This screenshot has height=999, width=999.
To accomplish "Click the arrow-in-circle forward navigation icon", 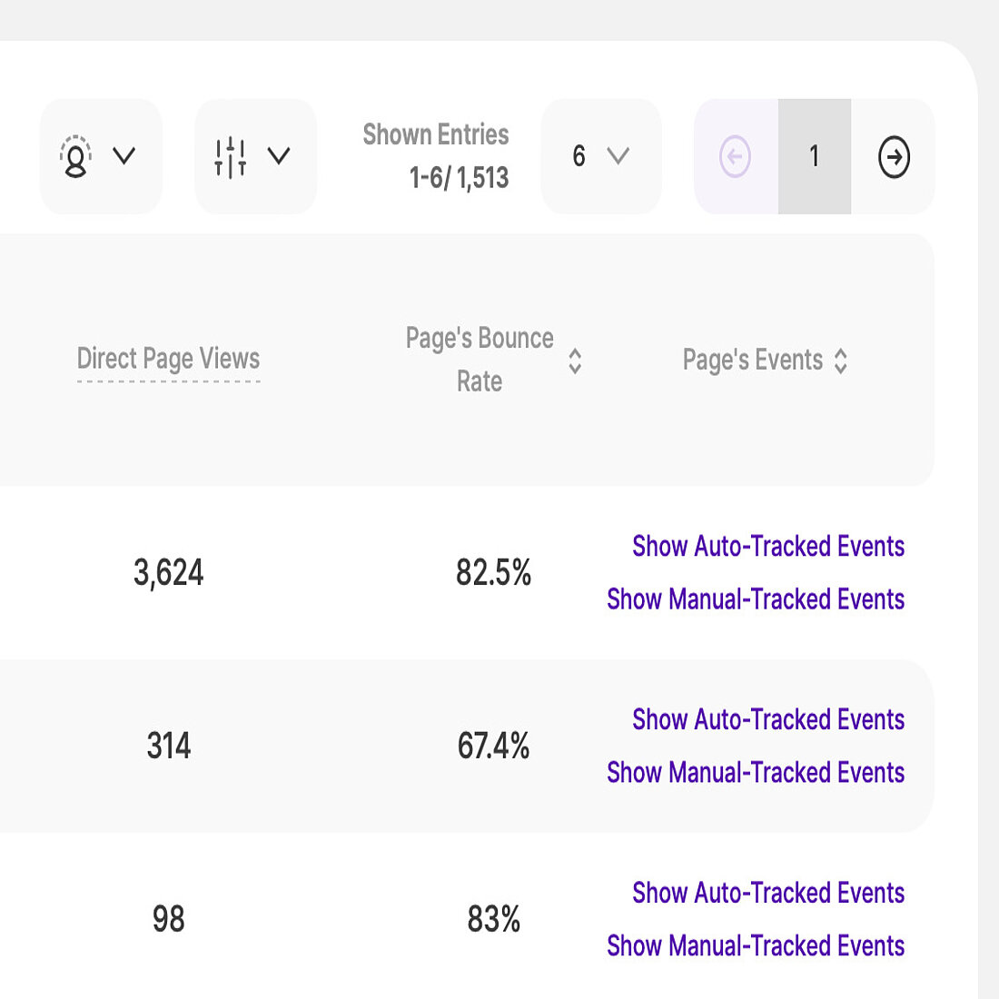I will point(895,156).
